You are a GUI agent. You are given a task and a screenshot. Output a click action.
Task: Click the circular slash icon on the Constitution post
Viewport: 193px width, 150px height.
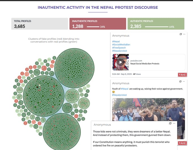click(170, 123)
